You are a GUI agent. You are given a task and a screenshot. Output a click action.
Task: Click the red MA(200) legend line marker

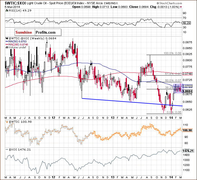point(7,44)
